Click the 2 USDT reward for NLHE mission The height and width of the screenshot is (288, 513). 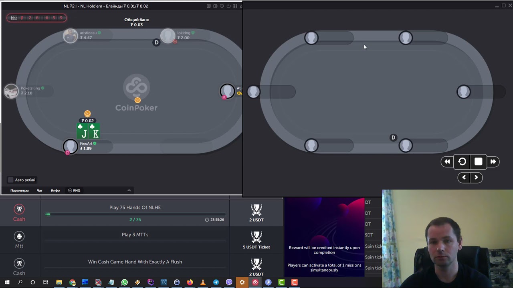coord(256,213)
